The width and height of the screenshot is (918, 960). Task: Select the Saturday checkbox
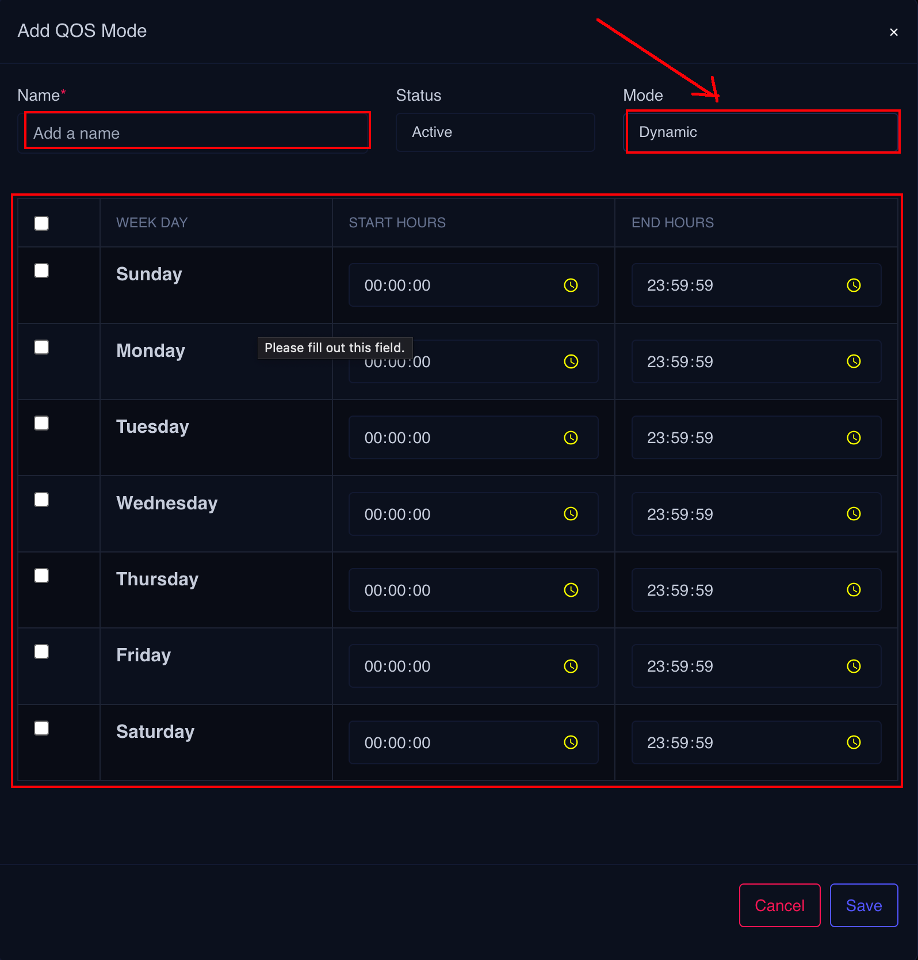pos(41,728)
